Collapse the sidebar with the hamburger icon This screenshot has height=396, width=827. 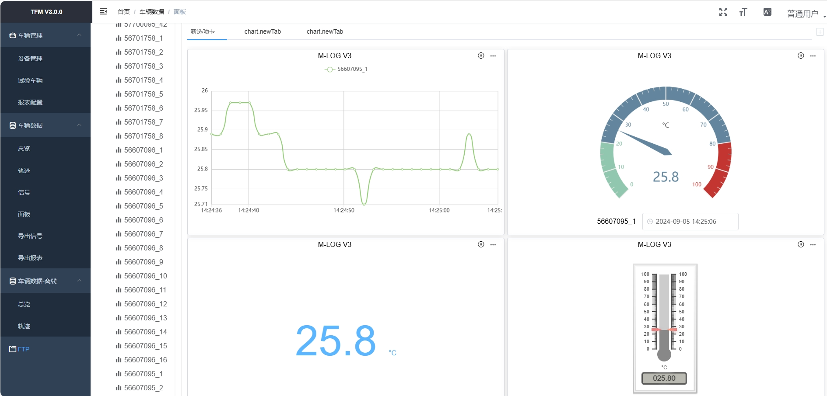coord(103,12)
